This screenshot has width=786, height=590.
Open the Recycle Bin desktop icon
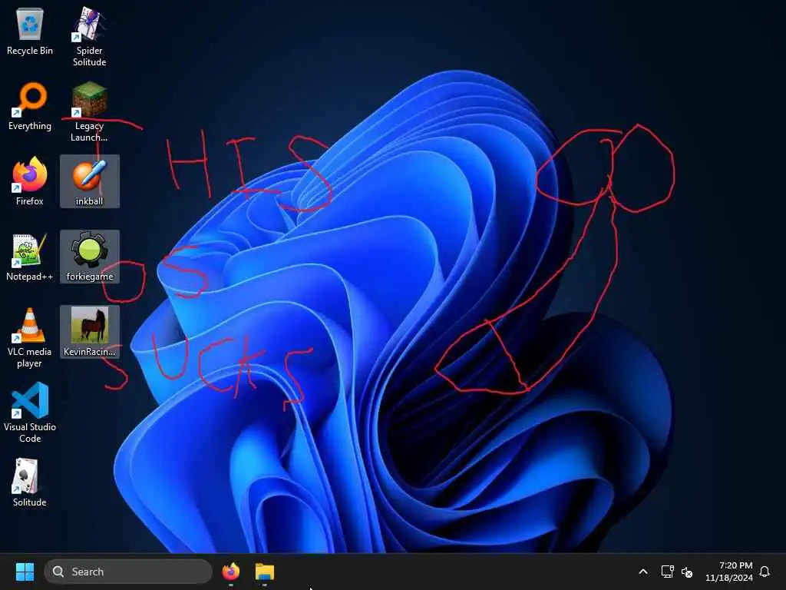tap(30, 31)
